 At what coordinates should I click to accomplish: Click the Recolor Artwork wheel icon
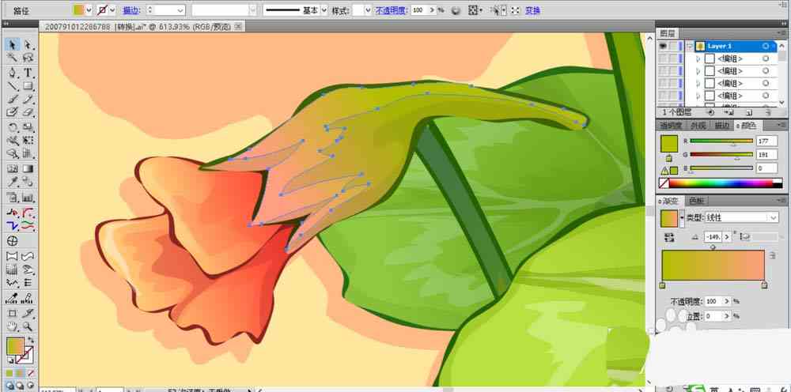click(x=456, y=10)
